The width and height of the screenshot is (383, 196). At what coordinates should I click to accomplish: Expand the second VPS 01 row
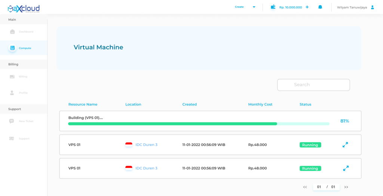(x=346, y=168)
